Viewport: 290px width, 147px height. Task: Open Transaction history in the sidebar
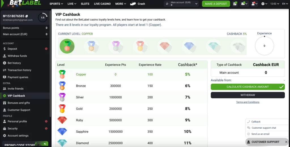pos(25,70)
